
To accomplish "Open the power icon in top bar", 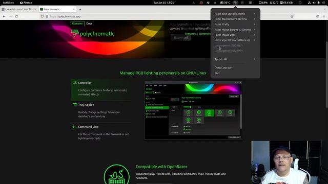I will [323, 3].
